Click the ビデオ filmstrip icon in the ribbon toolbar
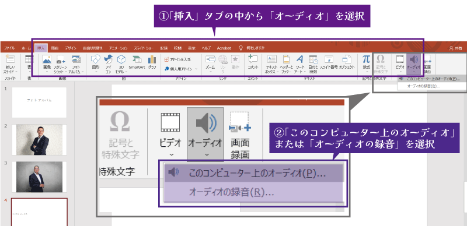Image resolution: width=467 pixels, height=226 pixels. pos(400,59)
